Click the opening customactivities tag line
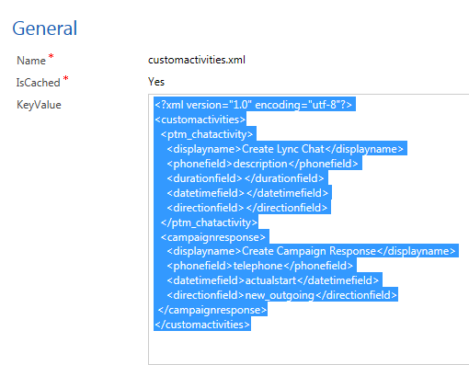The image size is (469, 365). tap(200, 120)
